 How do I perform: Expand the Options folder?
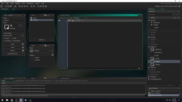(x=149, y=77)
